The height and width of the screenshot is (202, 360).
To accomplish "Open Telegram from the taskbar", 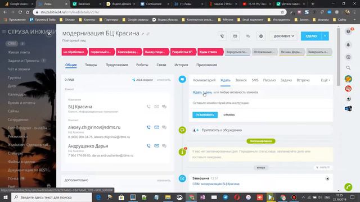I will [226, 197].
